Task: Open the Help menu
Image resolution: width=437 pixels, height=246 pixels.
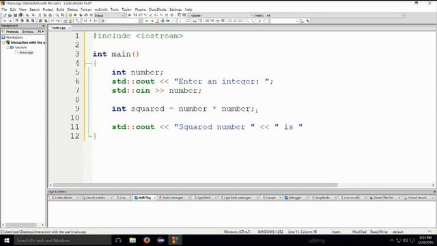Action: click(x=188, y=10)
